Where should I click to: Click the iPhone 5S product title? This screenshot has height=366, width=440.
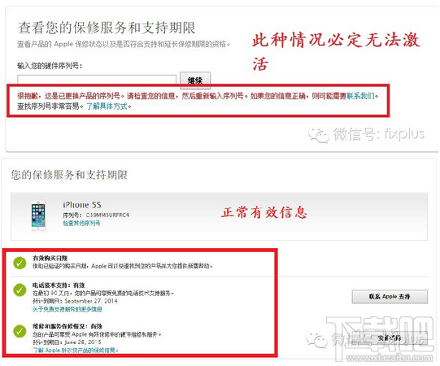click(x=81, y=205)
